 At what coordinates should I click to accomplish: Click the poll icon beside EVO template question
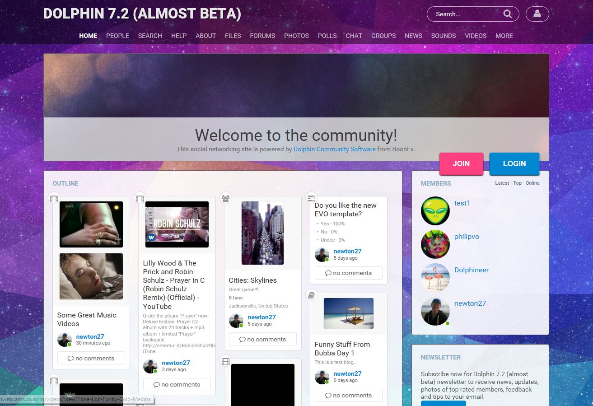pyautogui.click(x=311, y=198)
